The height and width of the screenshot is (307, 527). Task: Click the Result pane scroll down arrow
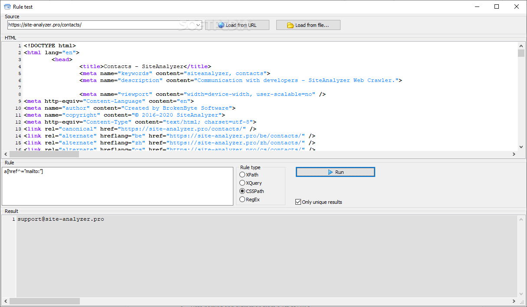point(521,294)
